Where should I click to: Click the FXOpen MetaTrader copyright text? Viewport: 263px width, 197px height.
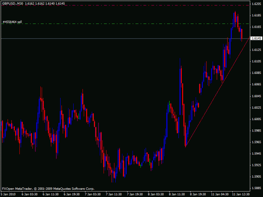[48, 189]
